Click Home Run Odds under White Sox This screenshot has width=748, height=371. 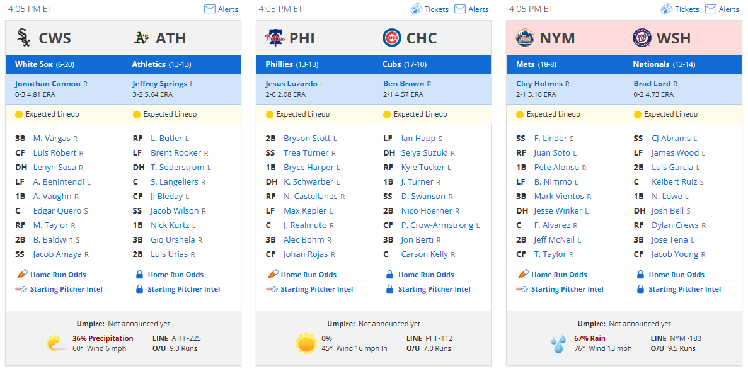point(58,275)
